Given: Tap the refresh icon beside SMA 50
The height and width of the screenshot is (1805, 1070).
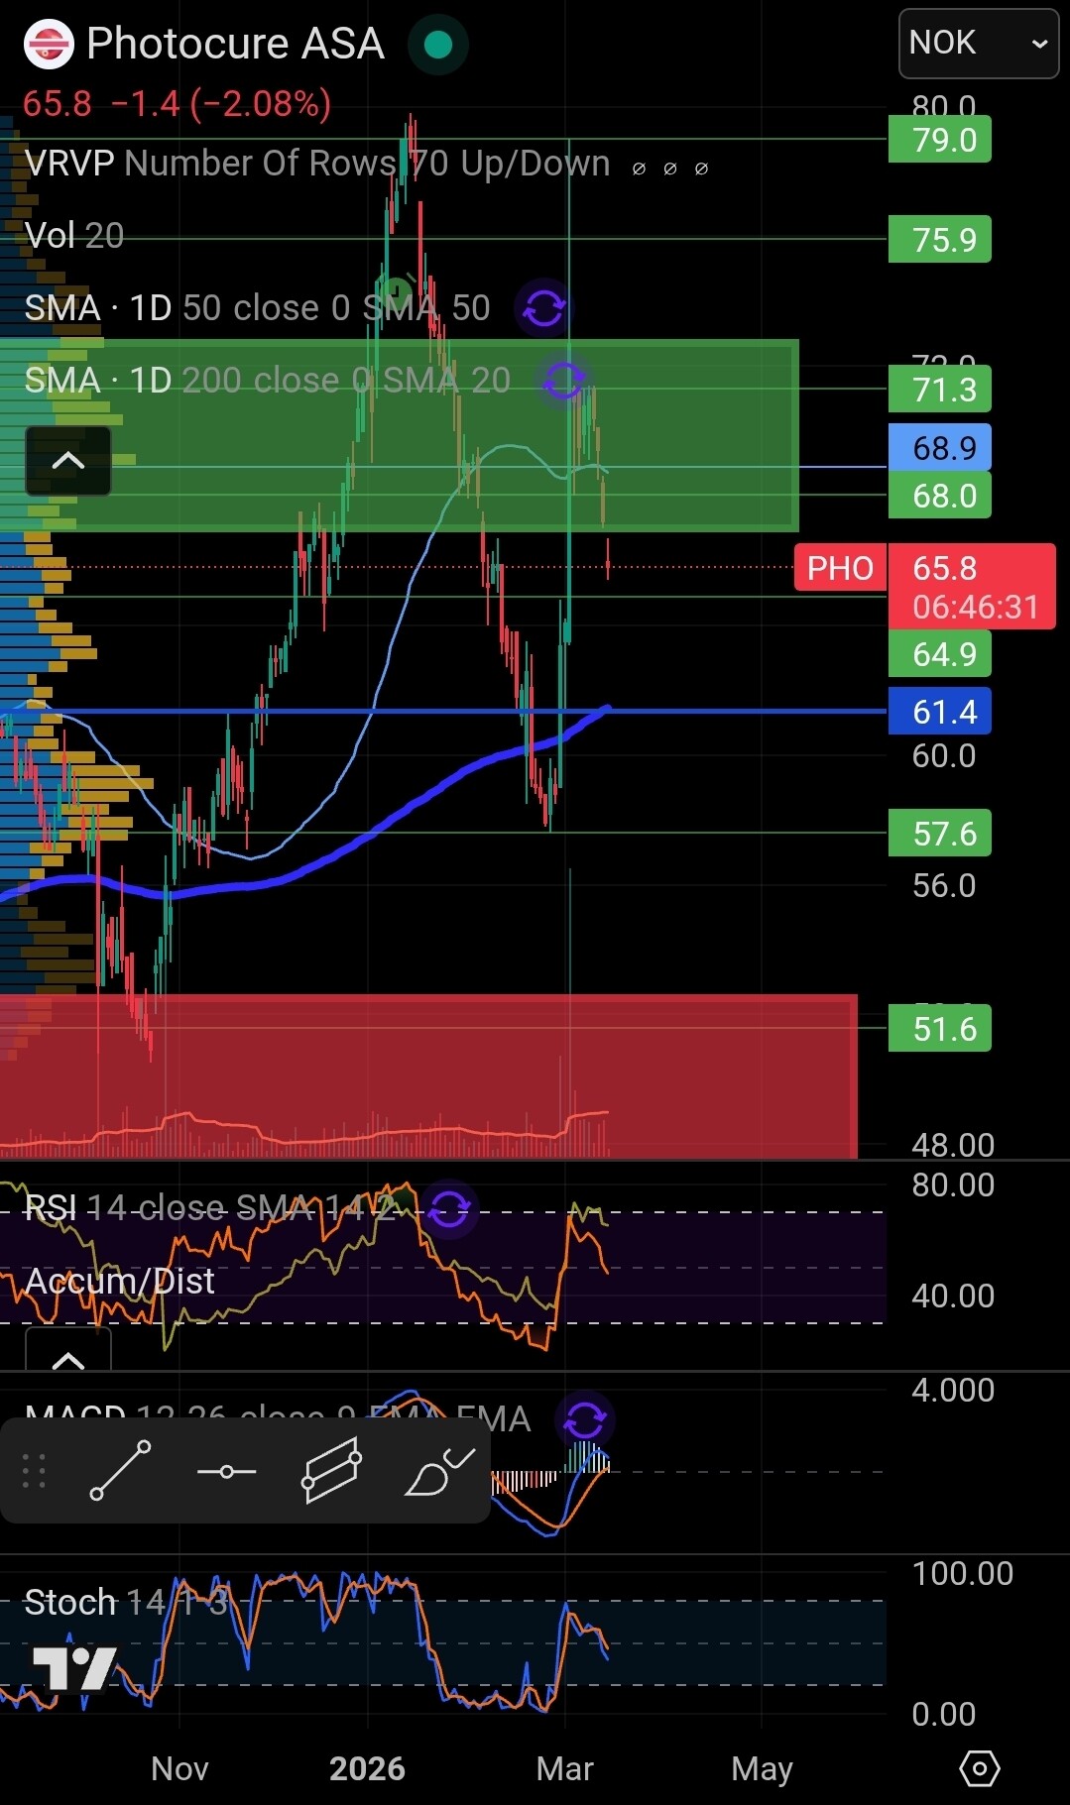Looking at the screenshot, I should (544, 308).
